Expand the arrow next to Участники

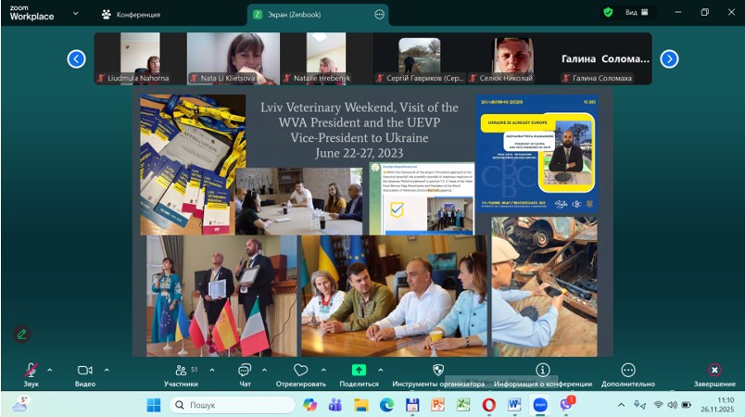pyautogui.click(x=212, y=369)
